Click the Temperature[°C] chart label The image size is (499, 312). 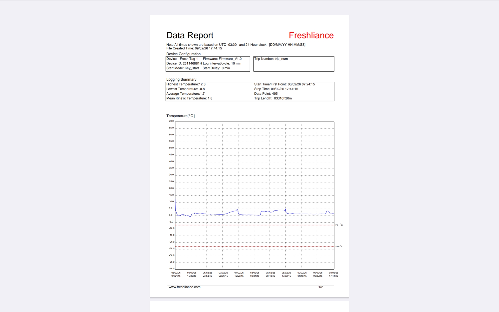[180, 116]
